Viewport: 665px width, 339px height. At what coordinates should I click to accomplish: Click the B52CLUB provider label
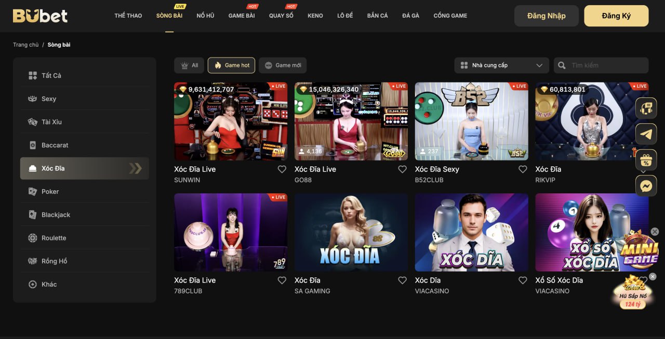click(x=429, y=180)
